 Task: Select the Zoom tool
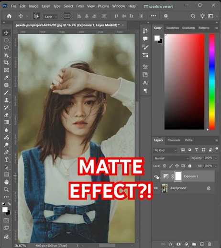(x=6, y=189)
